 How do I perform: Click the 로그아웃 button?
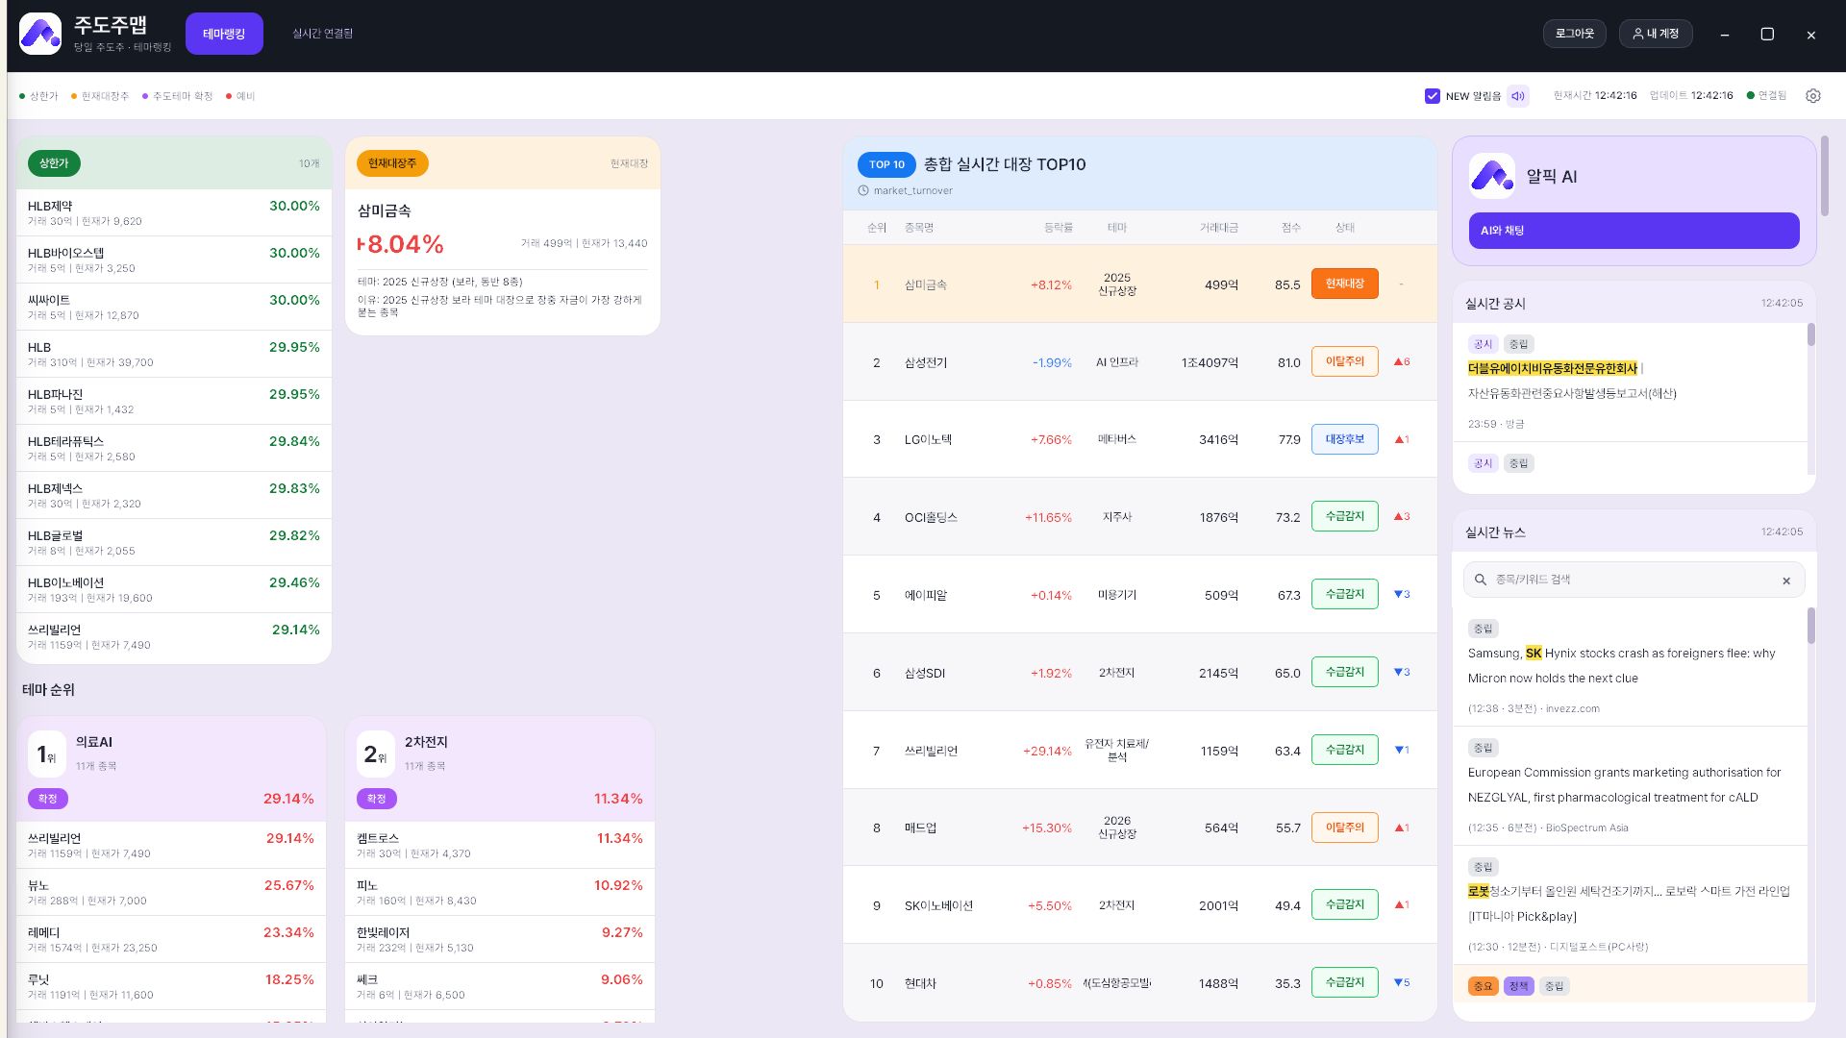pos(1575,34)
